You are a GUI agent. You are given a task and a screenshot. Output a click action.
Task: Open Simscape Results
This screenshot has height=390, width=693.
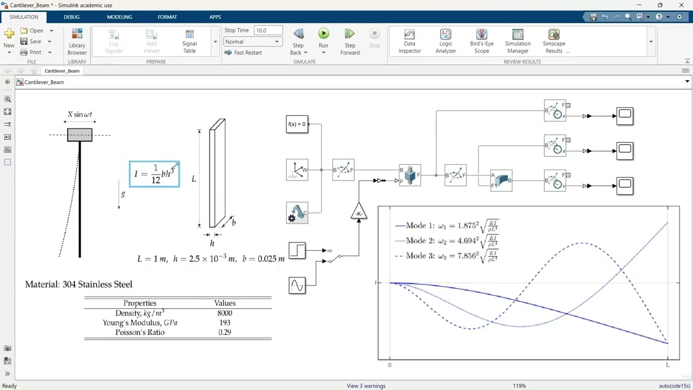(x=554, y=42)
